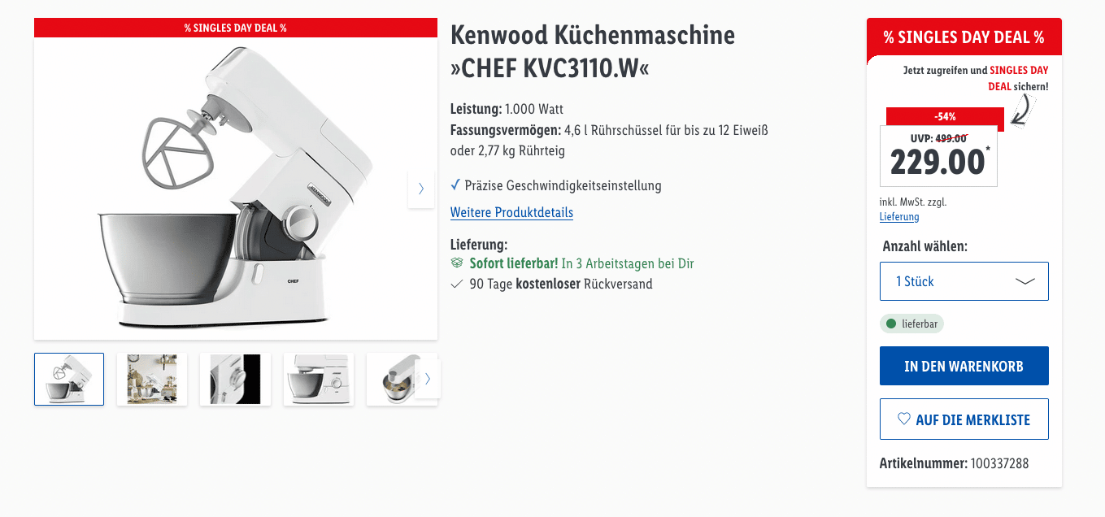The height and width of the screenshot is (517, 1105).
Task: Open Weitere Produktdetails link
Action: click(x=511, y=212)
